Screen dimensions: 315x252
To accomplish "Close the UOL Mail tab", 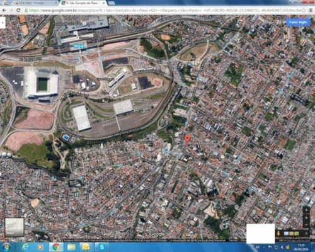I will tap(56, 3).
